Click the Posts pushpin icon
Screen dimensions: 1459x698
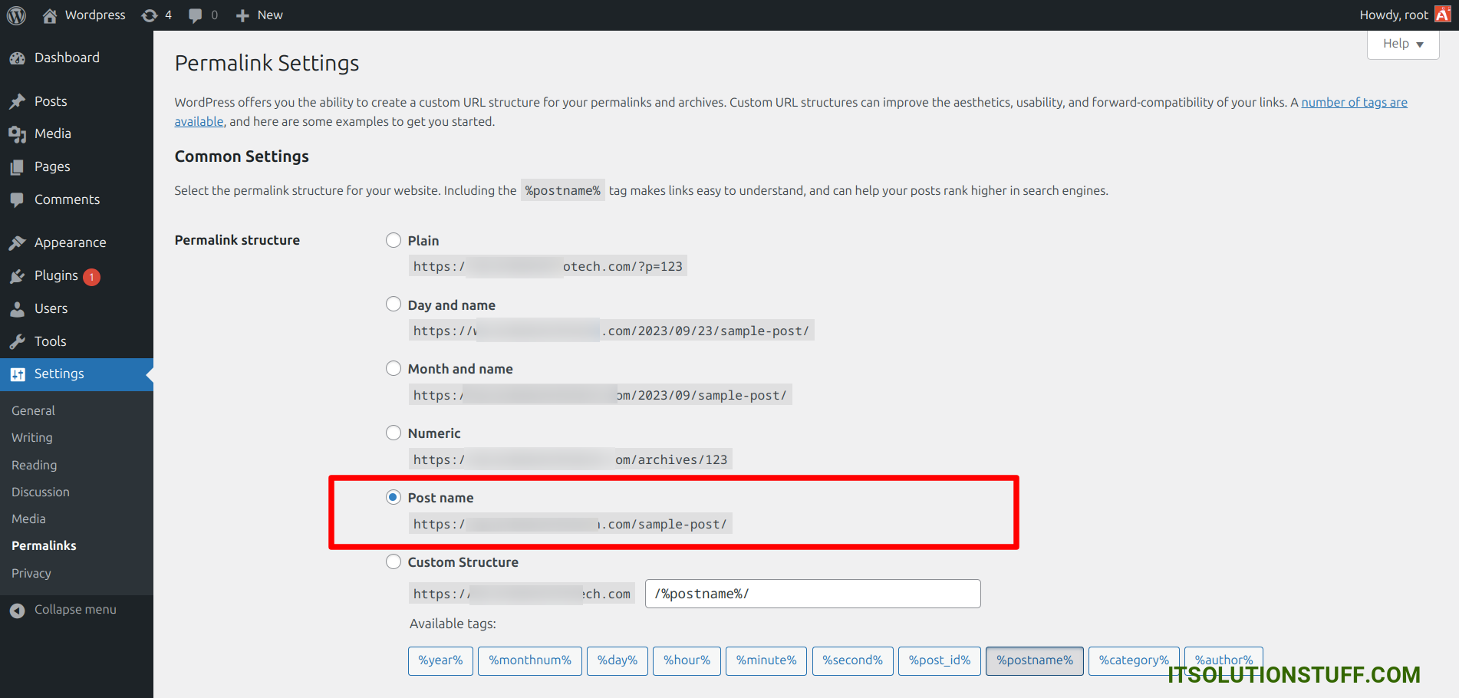coord(17,101)
